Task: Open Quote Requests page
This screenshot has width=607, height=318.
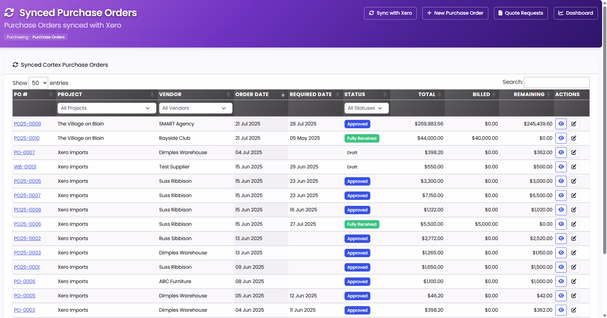Action: tap(521, 13)
